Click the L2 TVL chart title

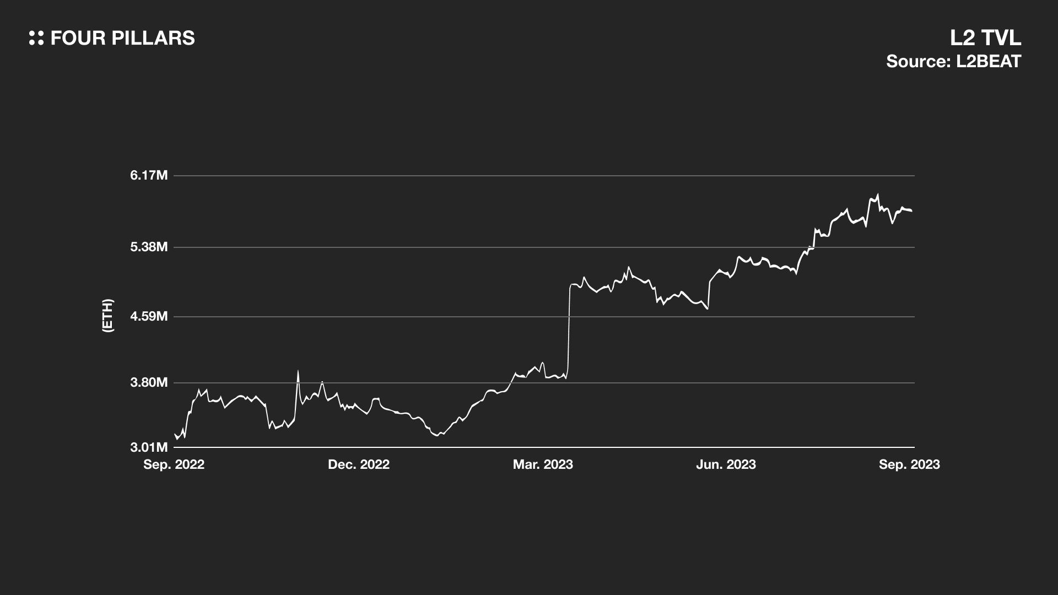coord(985,38)
